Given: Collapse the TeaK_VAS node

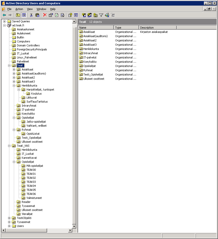Looking at the screenshot, I should tap(9, 146).
